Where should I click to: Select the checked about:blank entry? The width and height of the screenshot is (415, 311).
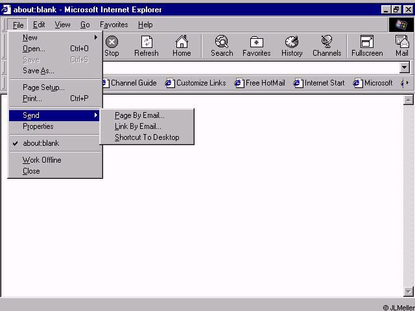click(x=54, y=143)
